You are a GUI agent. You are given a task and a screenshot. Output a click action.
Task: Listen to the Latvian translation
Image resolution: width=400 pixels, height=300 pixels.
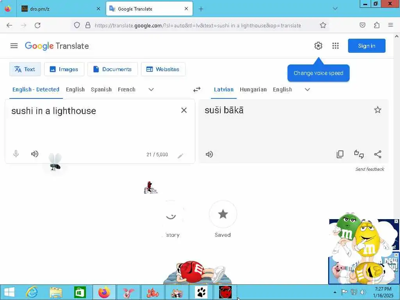coord(209,154)
